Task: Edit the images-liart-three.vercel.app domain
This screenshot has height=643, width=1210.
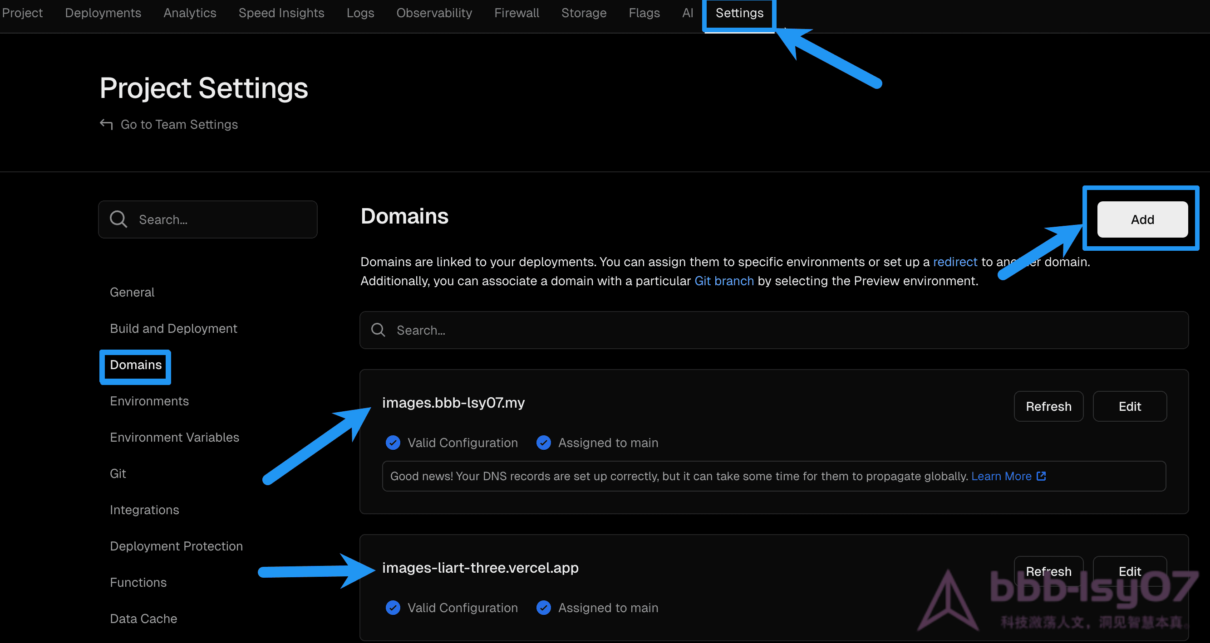Action: (1130, 571)
